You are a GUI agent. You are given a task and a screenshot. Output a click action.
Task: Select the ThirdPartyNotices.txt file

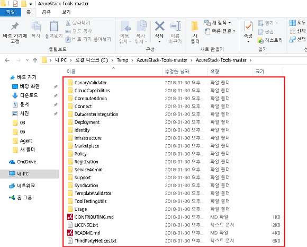pos(95,241)
